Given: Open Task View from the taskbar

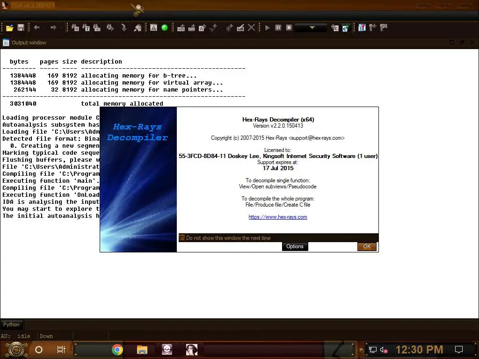Looking at the screenshot, I should (x=61, y=350).
